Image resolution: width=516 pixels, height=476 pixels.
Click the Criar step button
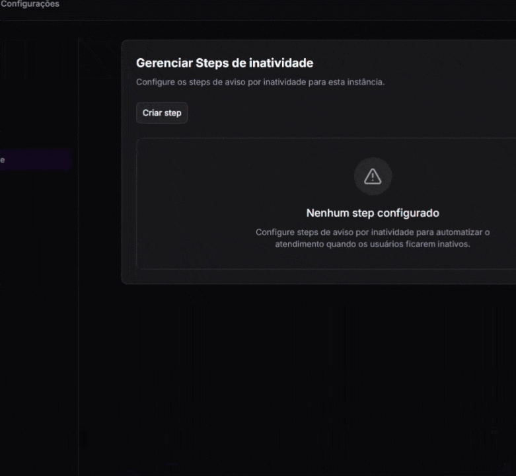pos(162,113)
